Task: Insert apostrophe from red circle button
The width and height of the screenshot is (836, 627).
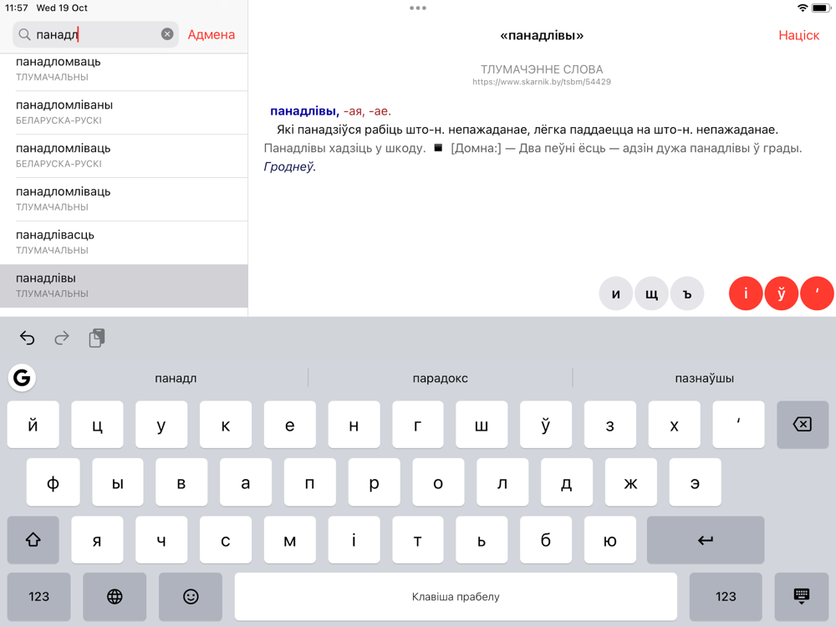Action: click(817, 293)
